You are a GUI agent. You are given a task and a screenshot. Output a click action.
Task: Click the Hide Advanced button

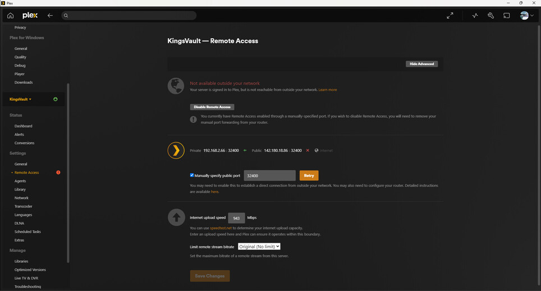(421, 64)
